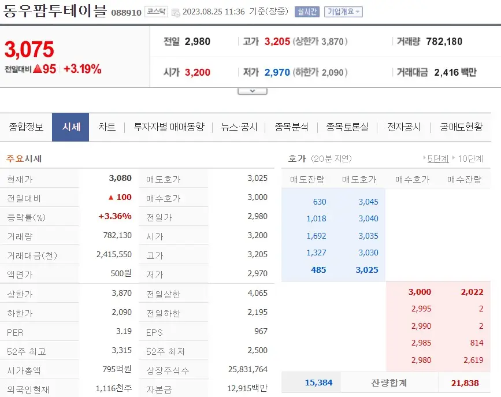Open the 종목토론실 discussion tab
The height and width of the screenshot is (397, 501).
347,128
